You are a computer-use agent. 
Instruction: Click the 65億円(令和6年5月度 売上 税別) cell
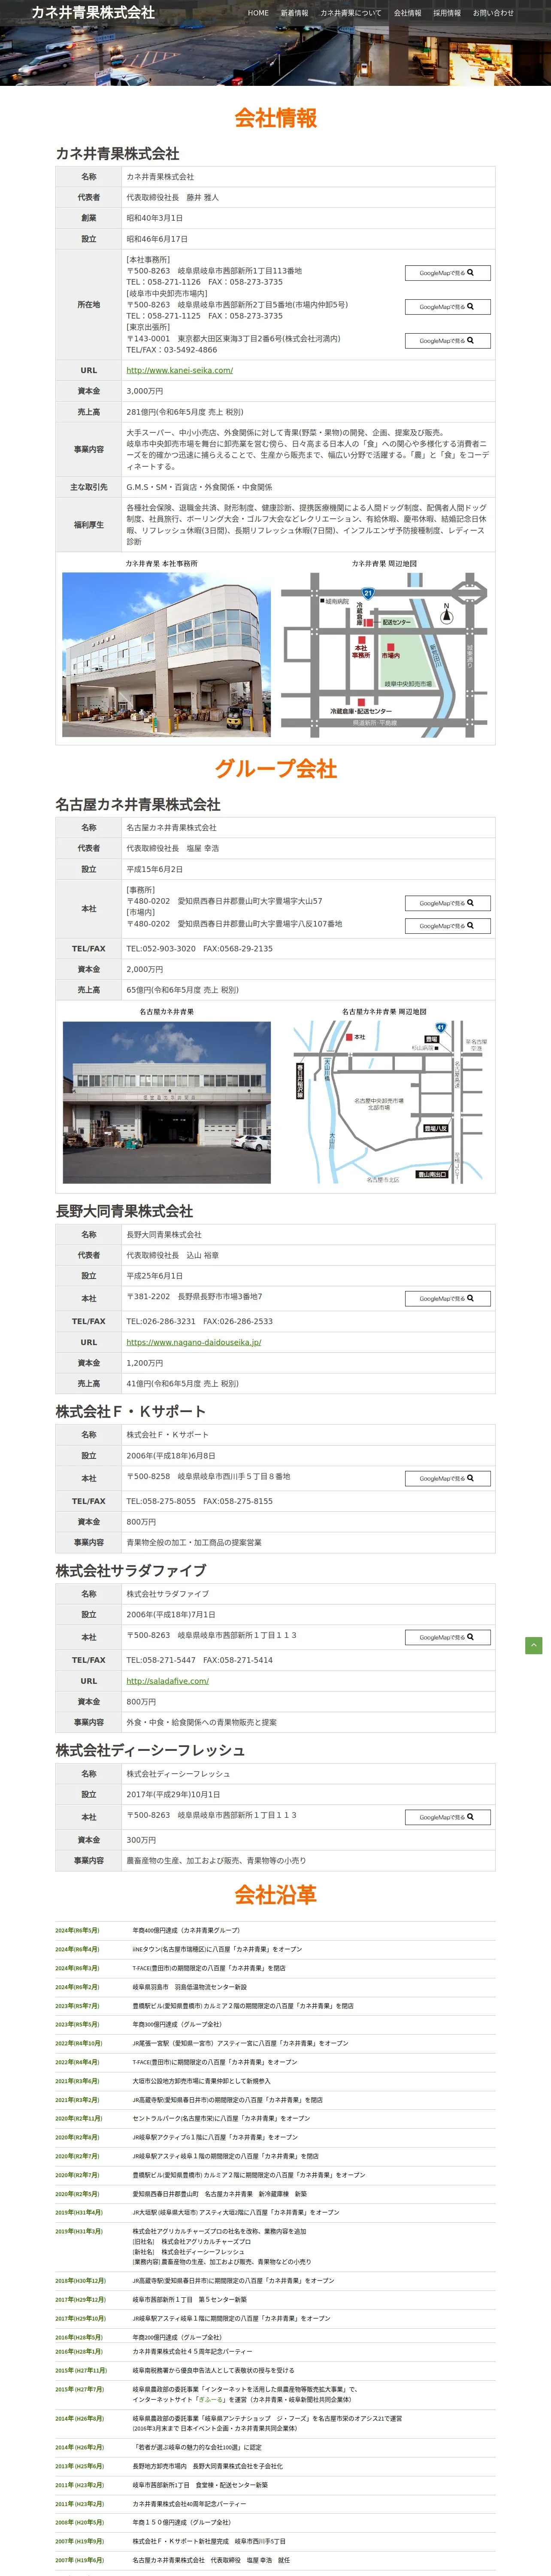pyautogui.click(x=308, y=990)
